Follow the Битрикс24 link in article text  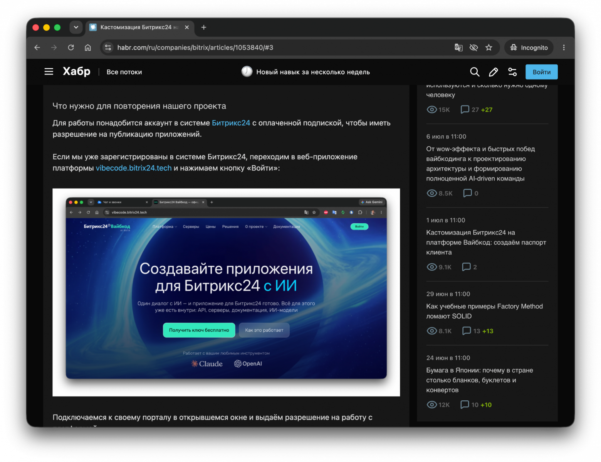231,123
